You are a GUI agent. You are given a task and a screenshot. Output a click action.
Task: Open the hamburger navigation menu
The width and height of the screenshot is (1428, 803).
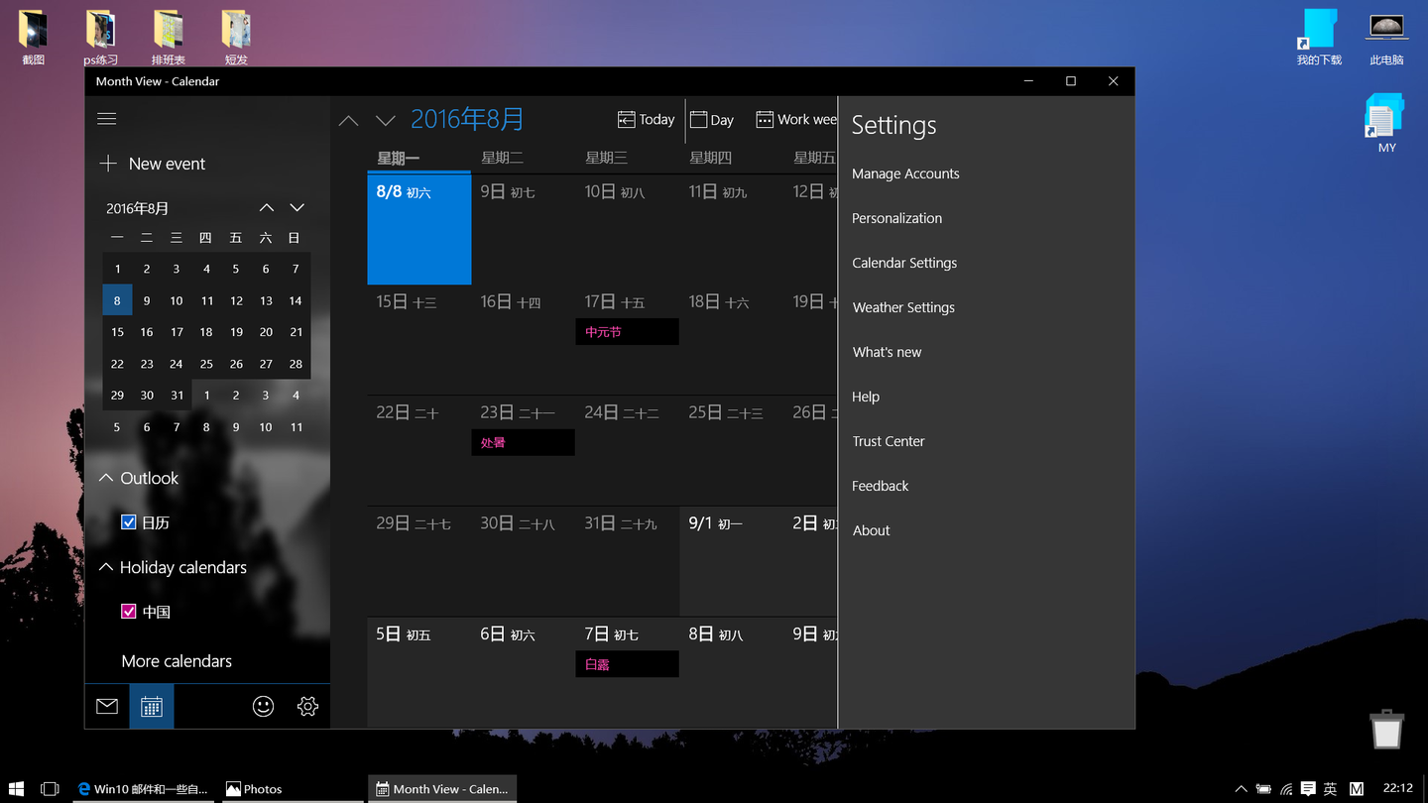[107, 119]
